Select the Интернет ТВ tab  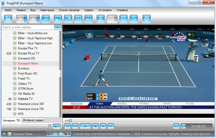click(x=12, y=121)
